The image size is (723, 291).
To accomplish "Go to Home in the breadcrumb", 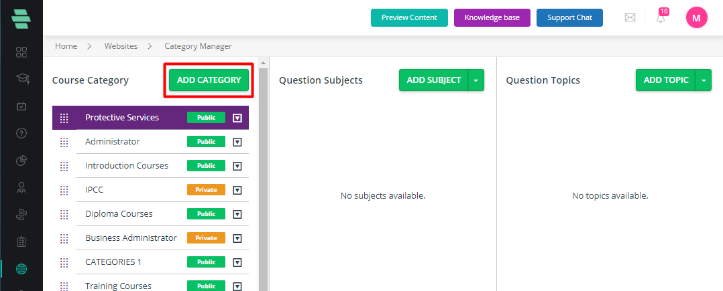I will point(66,46).
